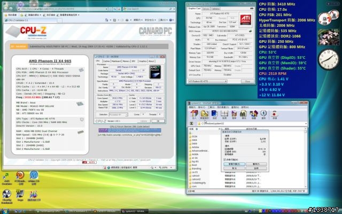This screenshot has height=214, width=342.
Task: Switch to the Validation tab in GPU-Z
Action: [x=215, y=9]
